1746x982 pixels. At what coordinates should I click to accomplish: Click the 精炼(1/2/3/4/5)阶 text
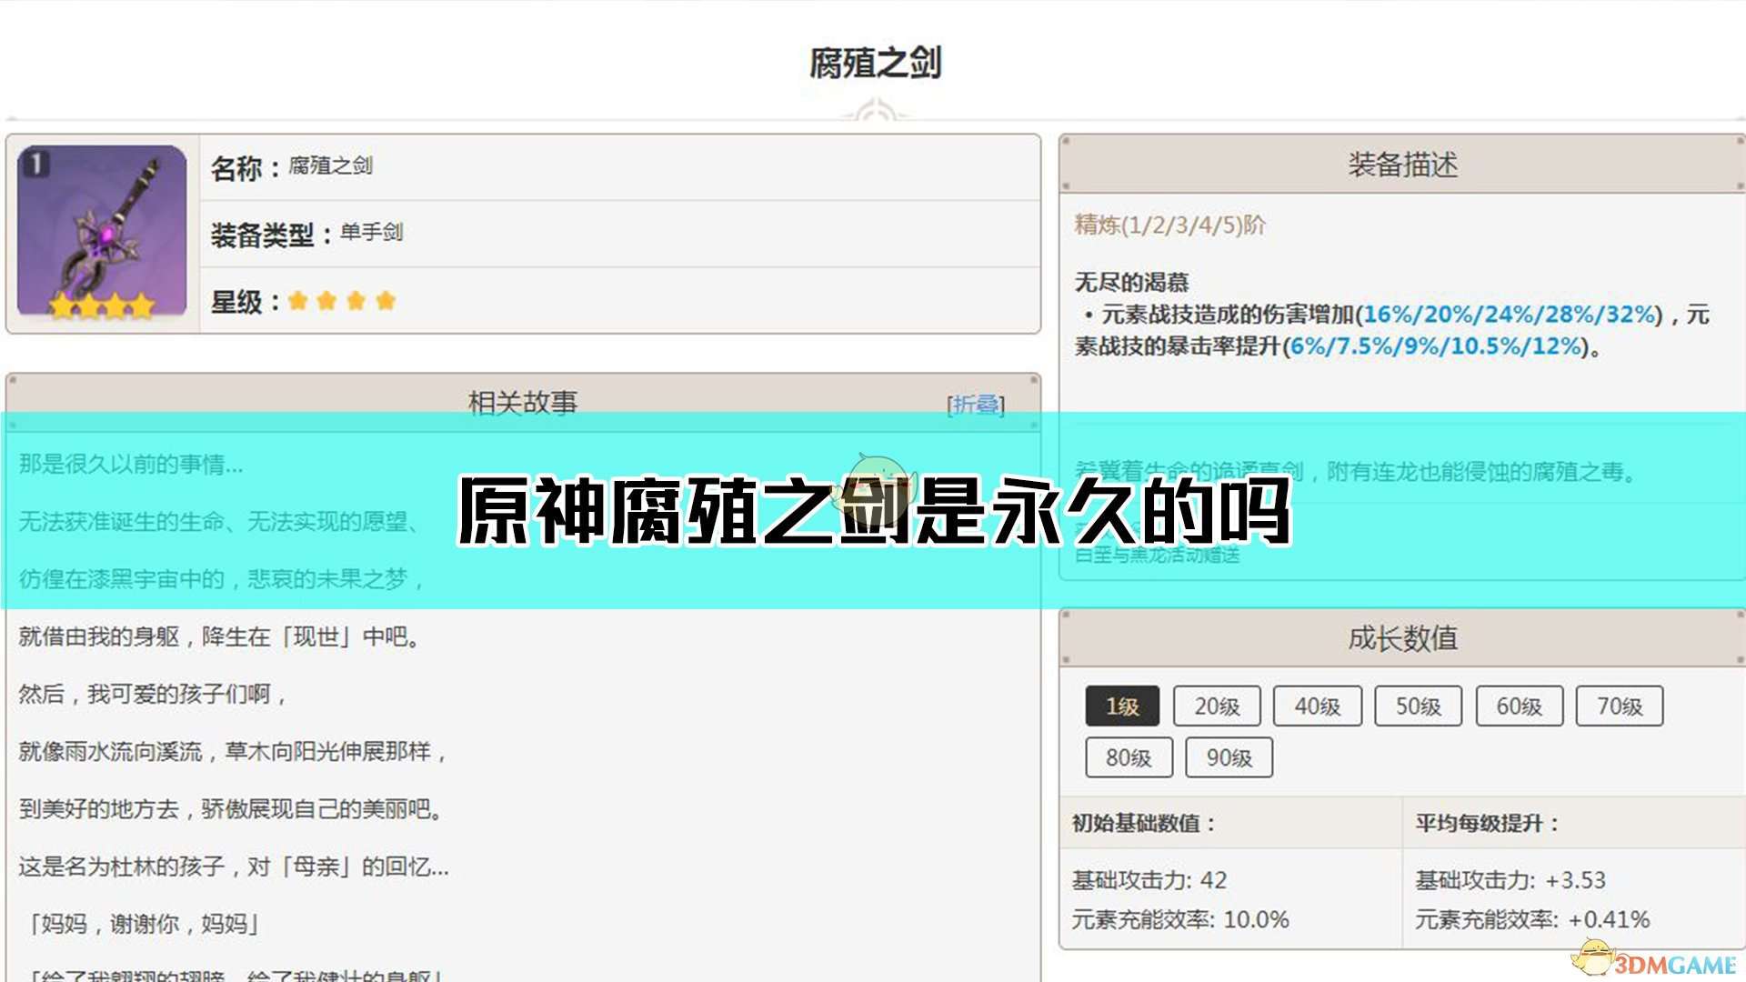(1169, 225)
